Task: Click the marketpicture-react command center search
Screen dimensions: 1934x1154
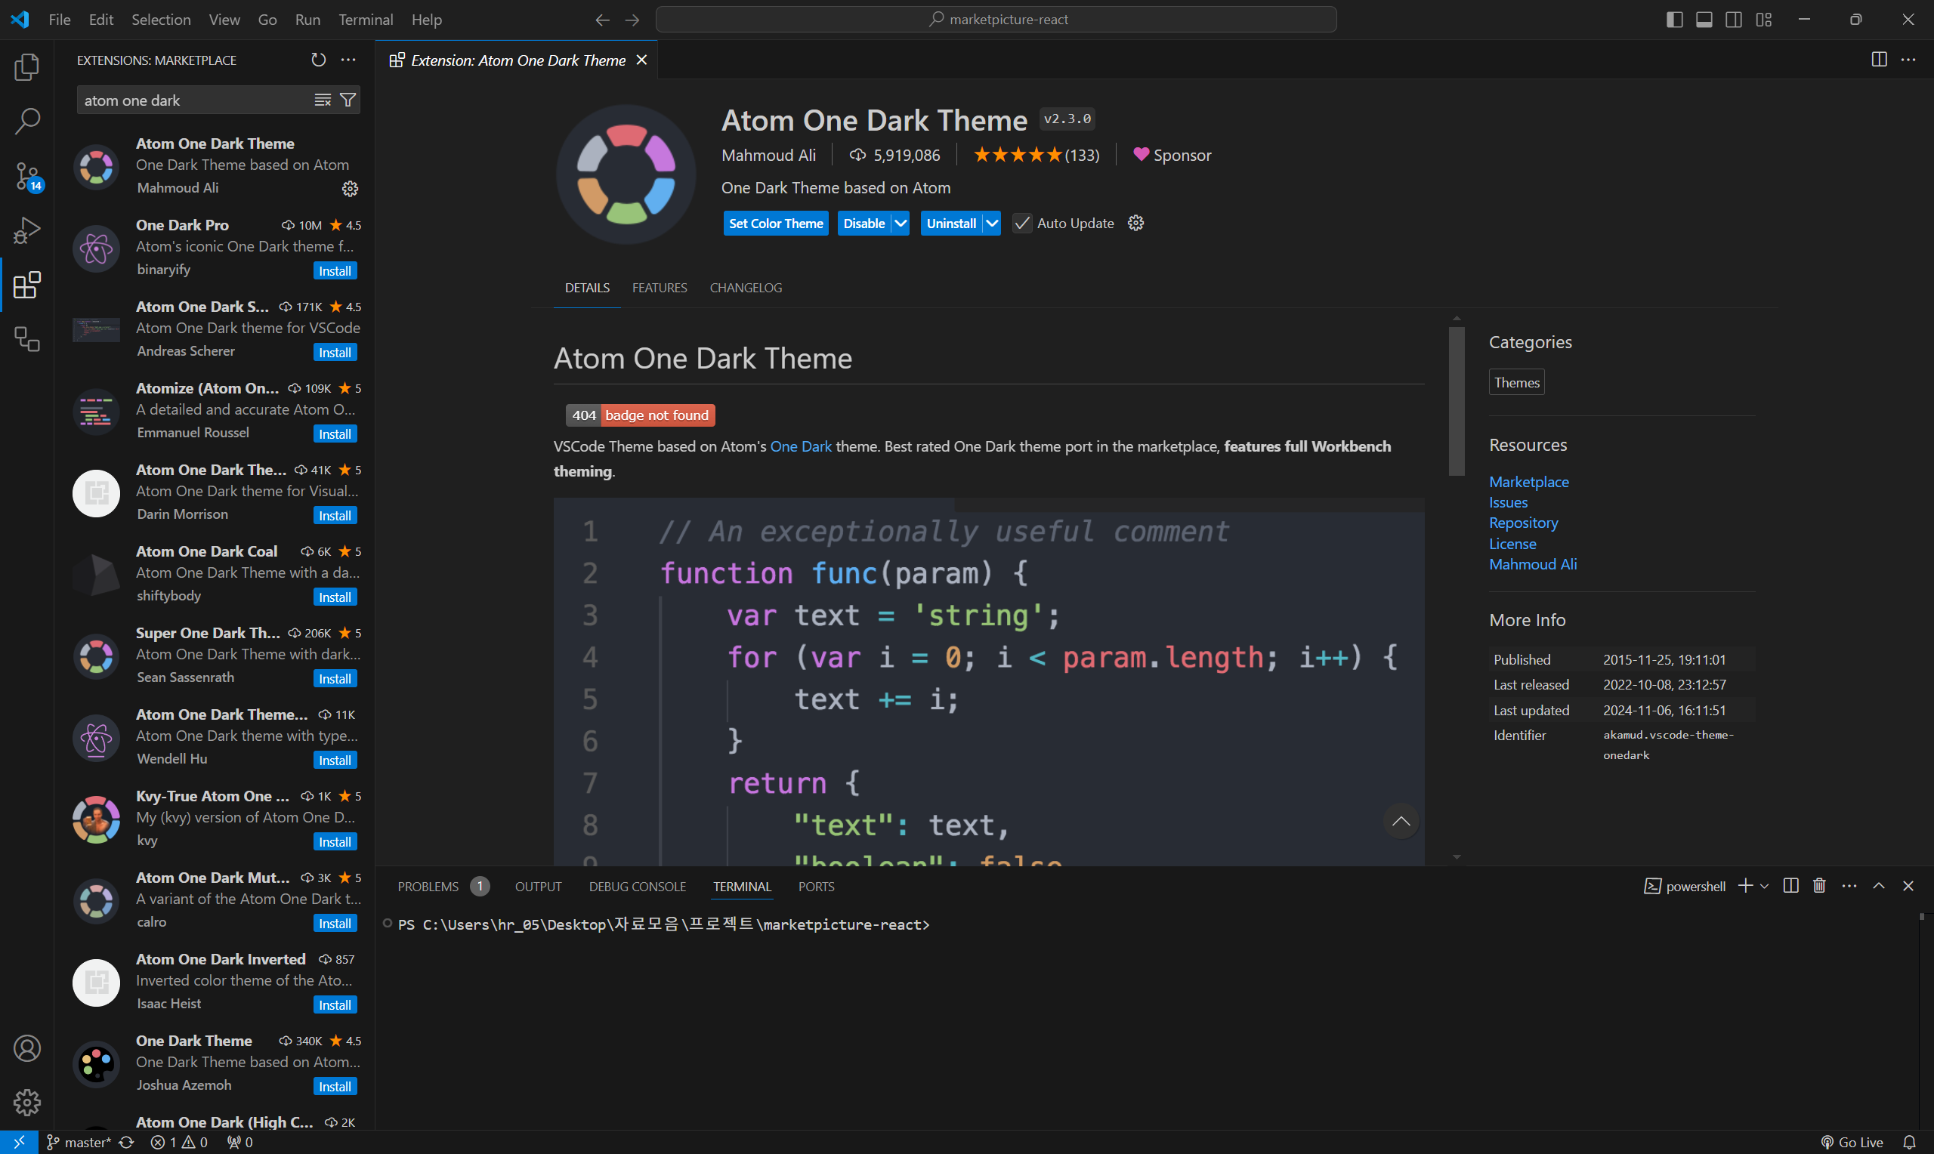Action: [996, 20]
